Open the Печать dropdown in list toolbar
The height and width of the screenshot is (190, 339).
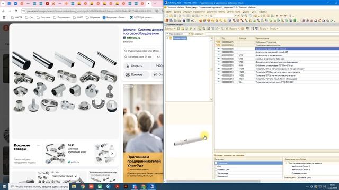coord(264,28)
